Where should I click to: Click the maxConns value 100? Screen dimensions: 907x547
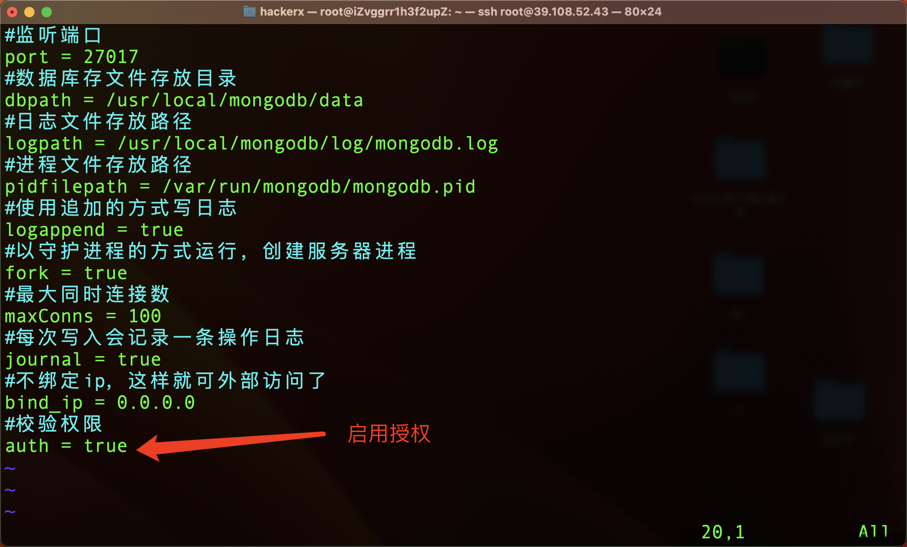(145, 316)
